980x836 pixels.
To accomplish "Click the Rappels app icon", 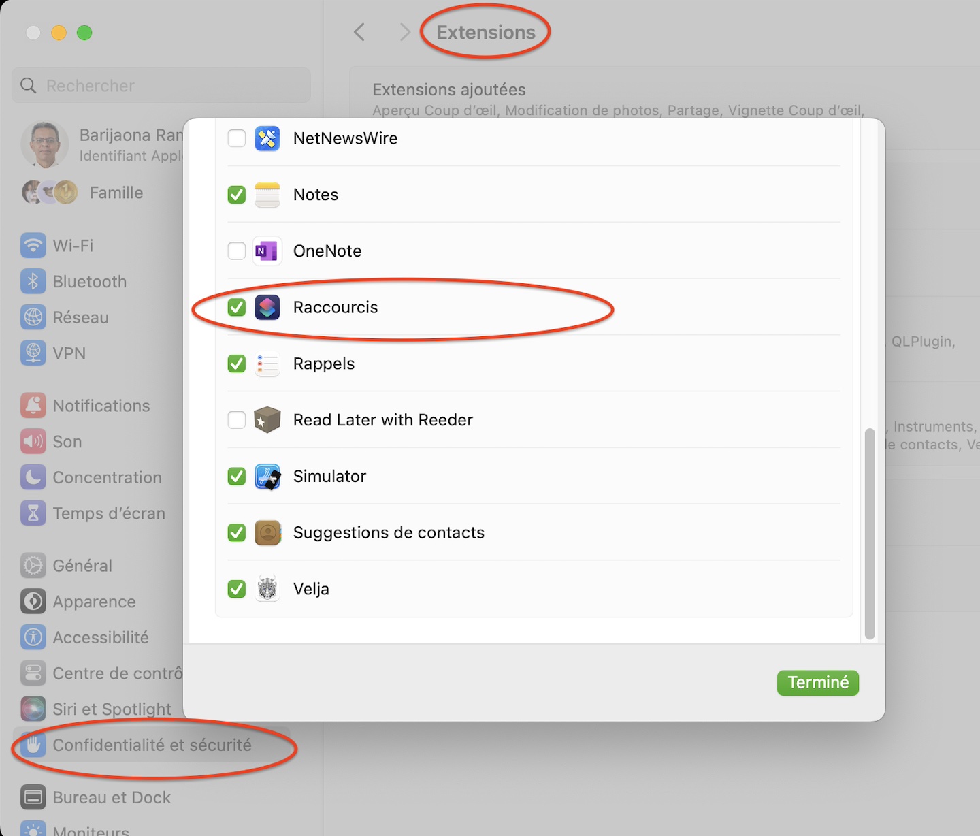I will click(267, 364).
